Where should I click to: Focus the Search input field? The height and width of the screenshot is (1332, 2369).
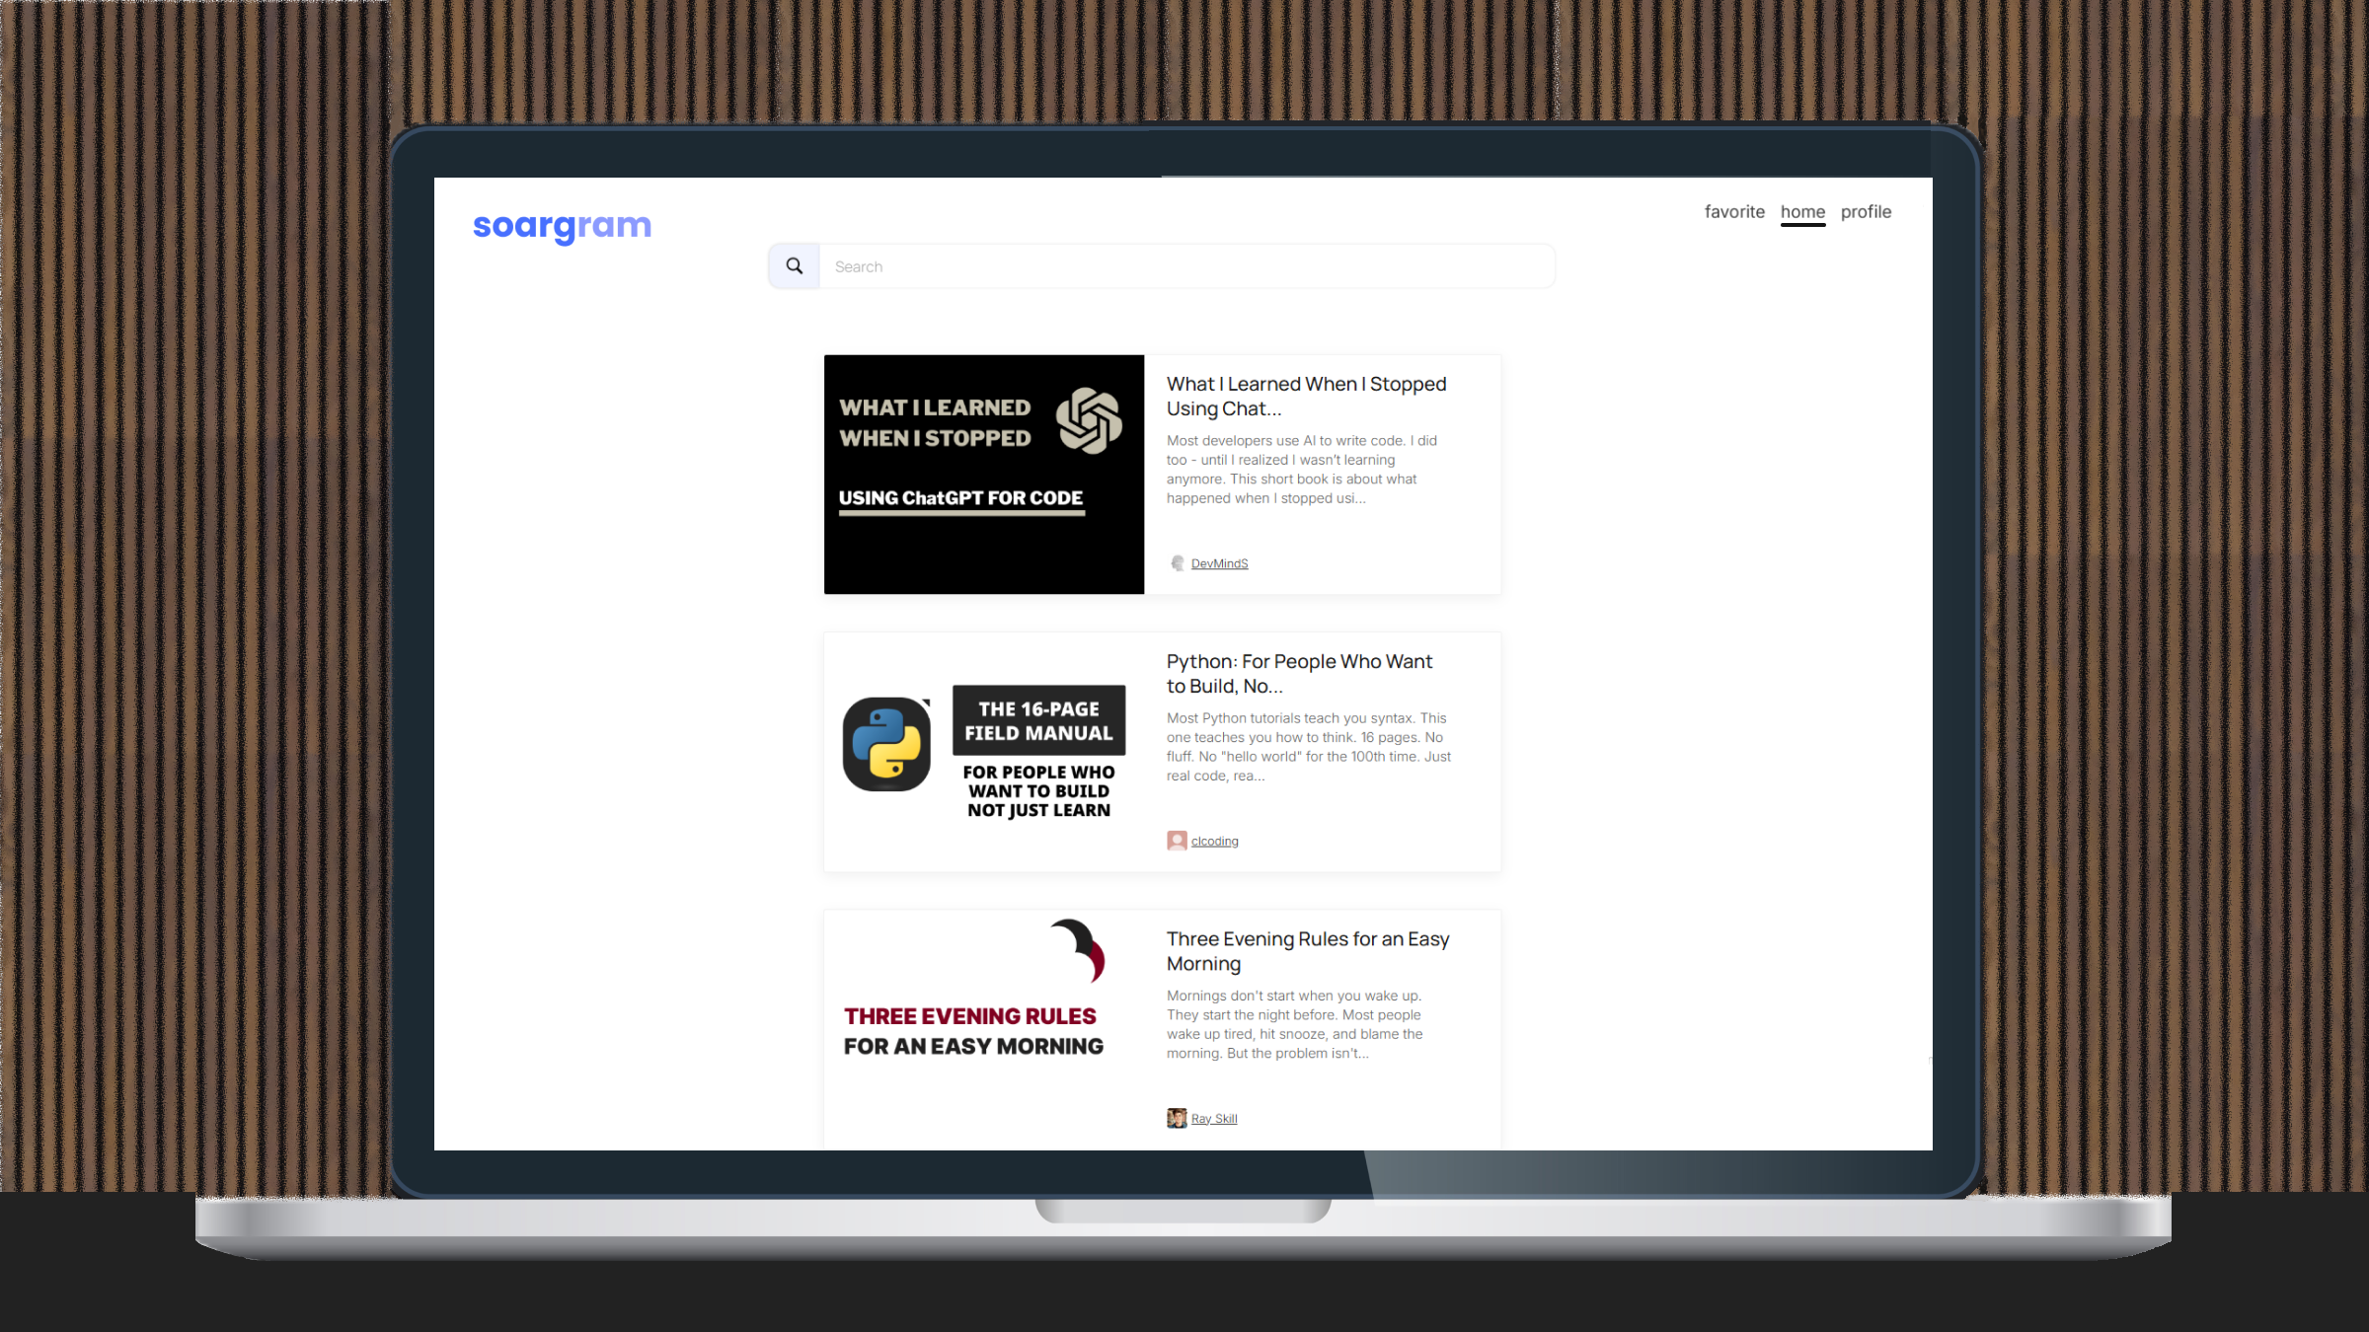click(x=1184, y=266)
